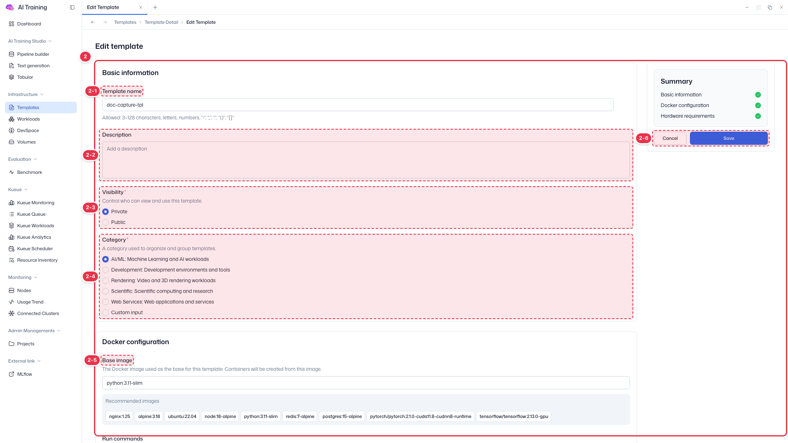
Task: Click the Template name input field
Action: 358,105
